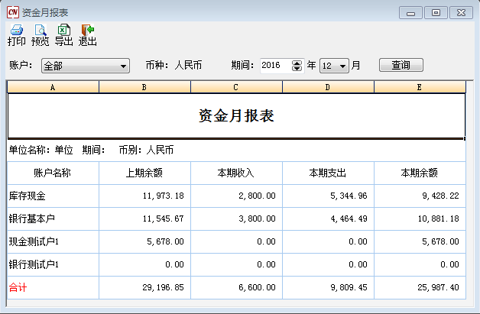Screen dimensions: 480x314
Task: Click into the year field showing 2016
Action: pyautogui.click(x=274, y=66)
